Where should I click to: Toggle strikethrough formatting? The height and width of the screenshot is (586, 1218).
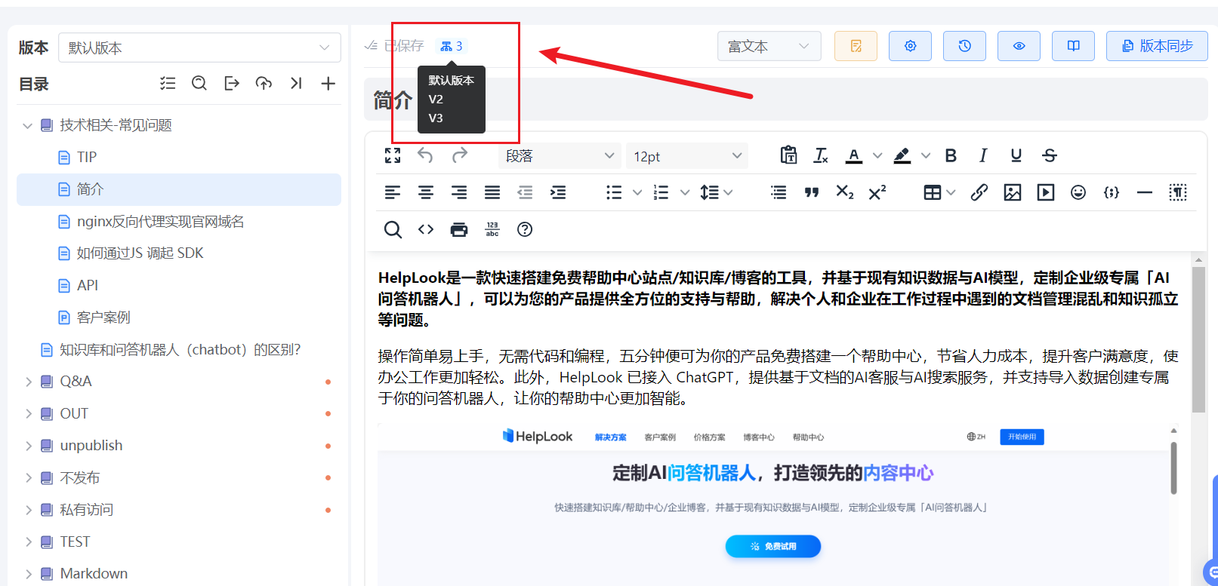(1050, 155)
